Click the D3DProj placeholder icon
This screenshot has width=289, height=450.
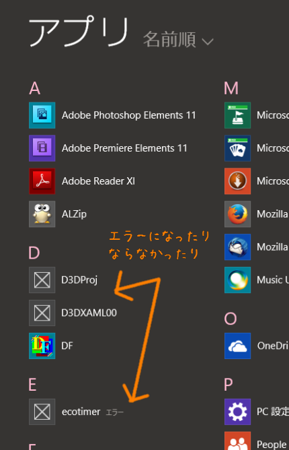click(x=42, y=280)
